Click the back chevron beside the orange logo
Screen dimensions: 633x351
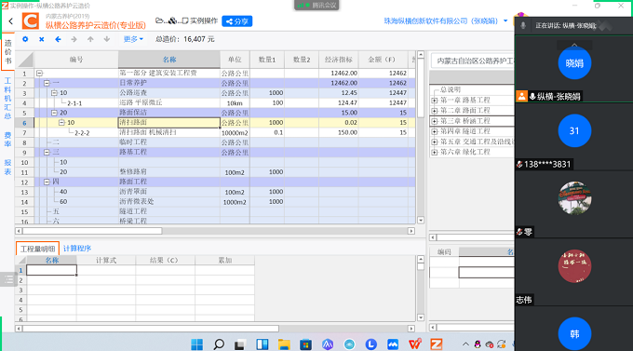[11, 21]
